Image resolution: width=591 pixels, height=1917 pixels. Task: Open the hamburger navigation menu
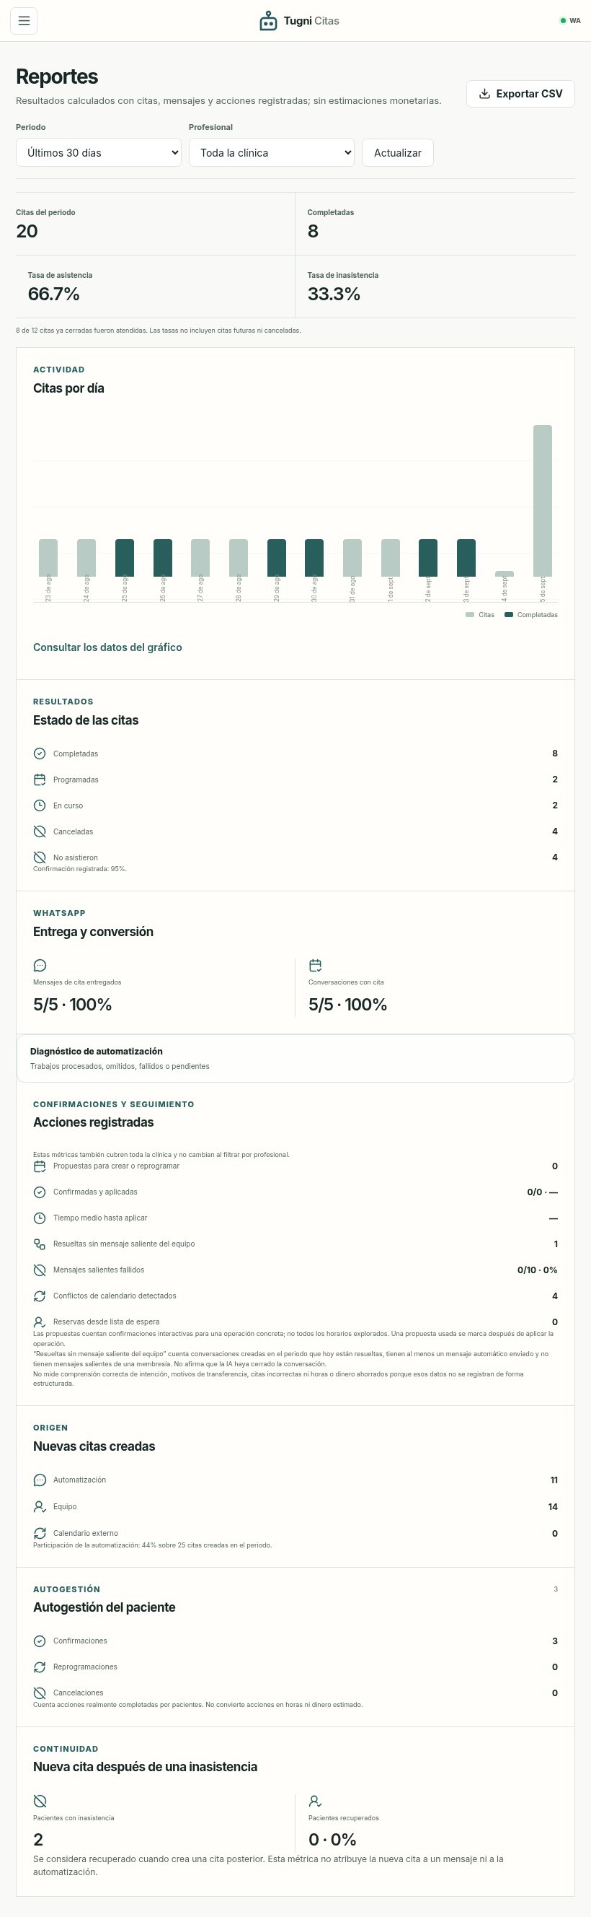24,21
